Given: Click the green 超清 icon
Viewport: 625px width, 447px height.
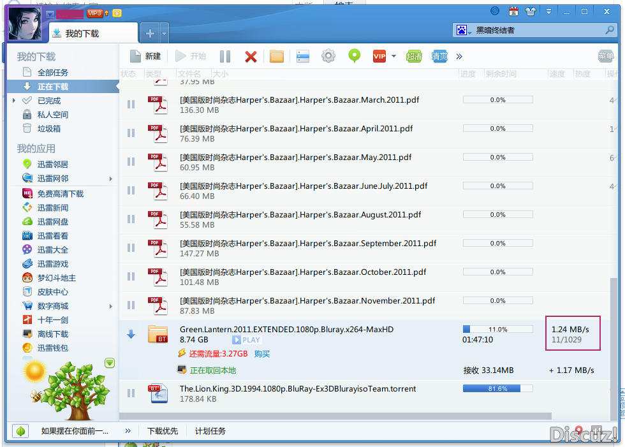Looking at the screenshot, I should (x=414, y=57).
